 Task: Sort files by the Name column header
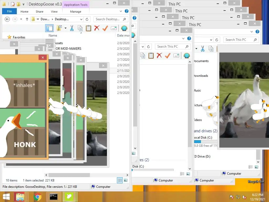pyautogui.click(x=53, y=36)
